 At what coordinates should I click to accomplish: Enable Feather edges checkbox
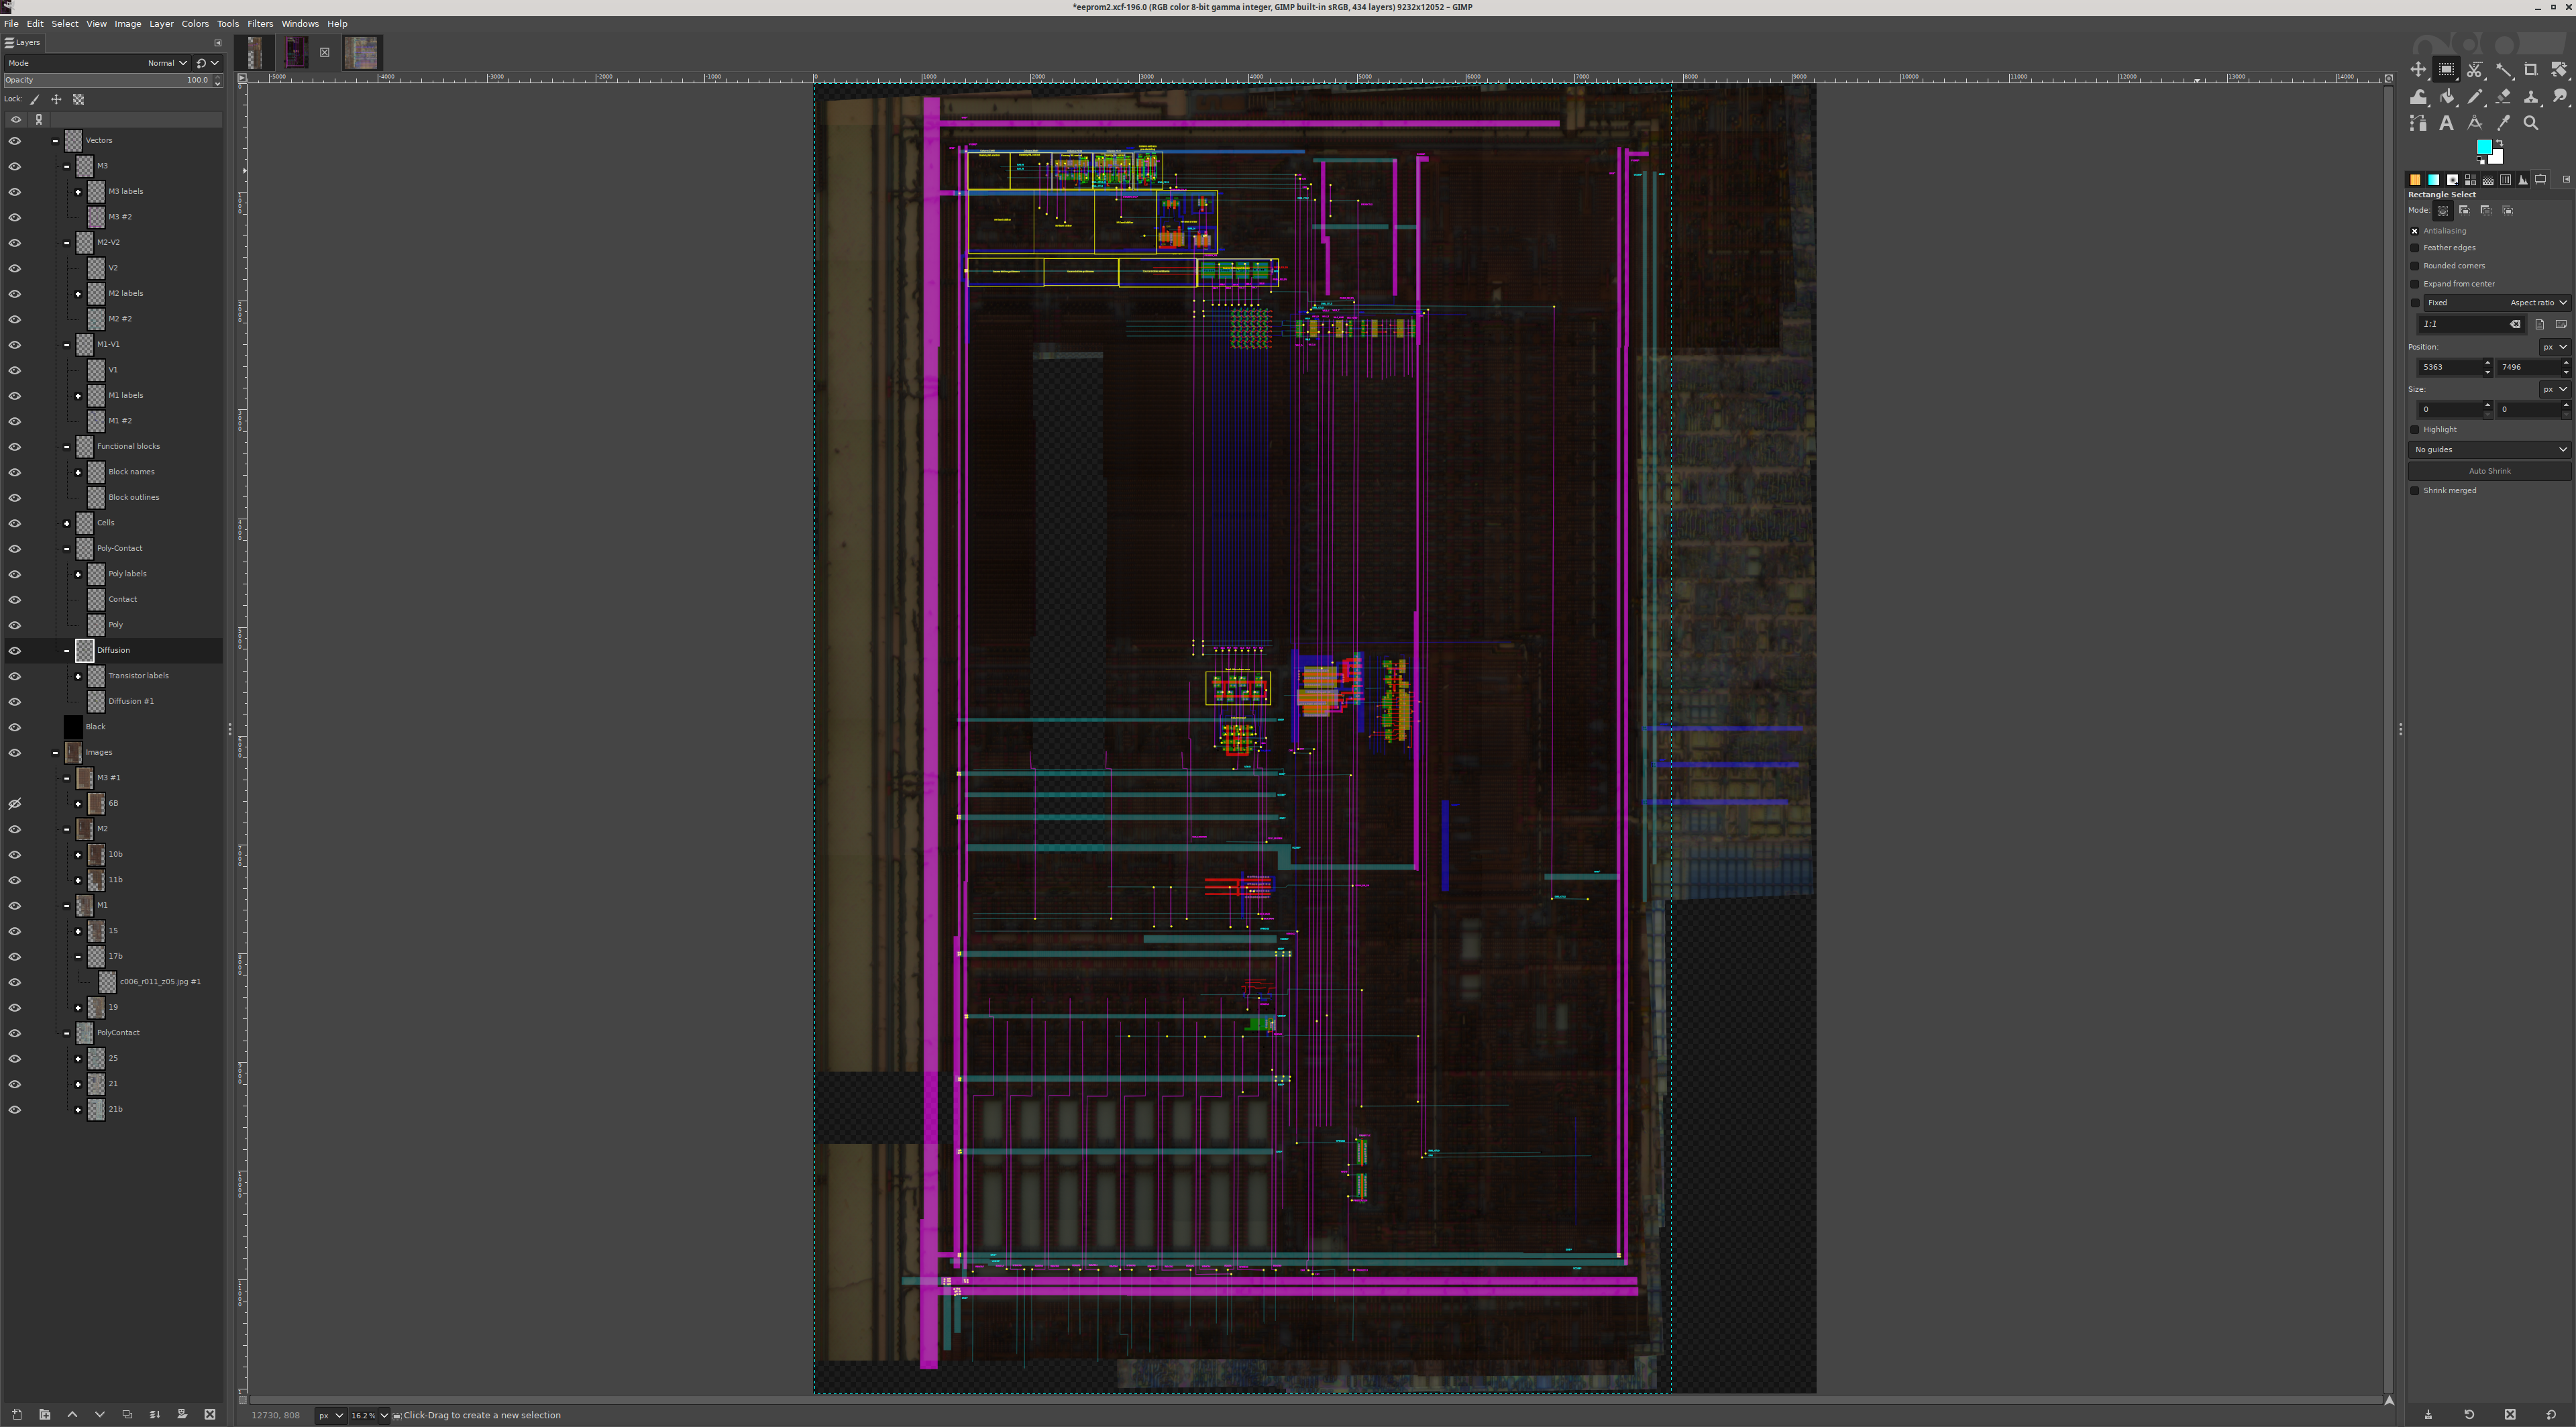[2415, 248]
